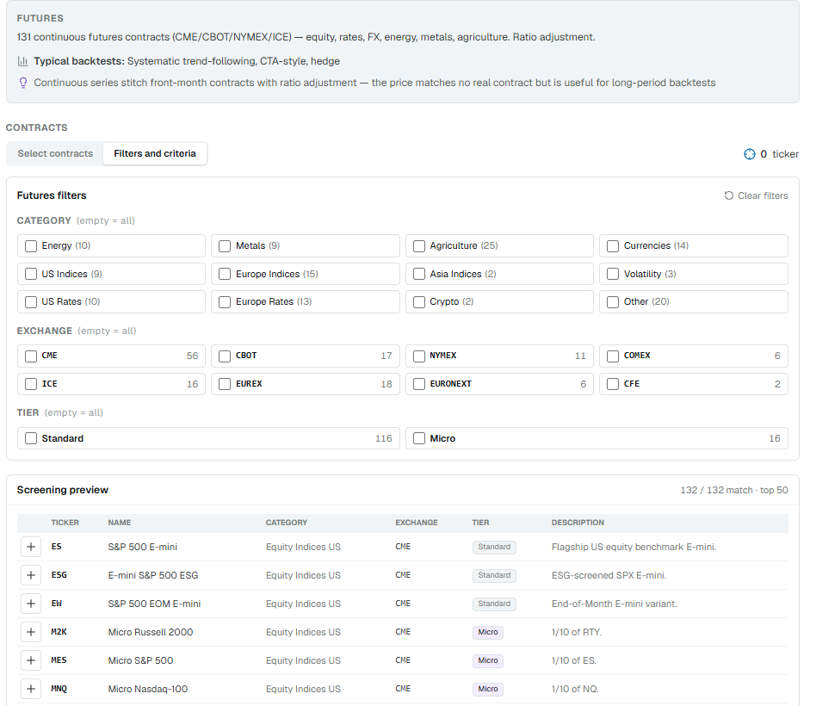Add MNQ Micro Nasdaq-100 with plus icon
The width and height of the screenshot is (816, 706).
[31, 689]
